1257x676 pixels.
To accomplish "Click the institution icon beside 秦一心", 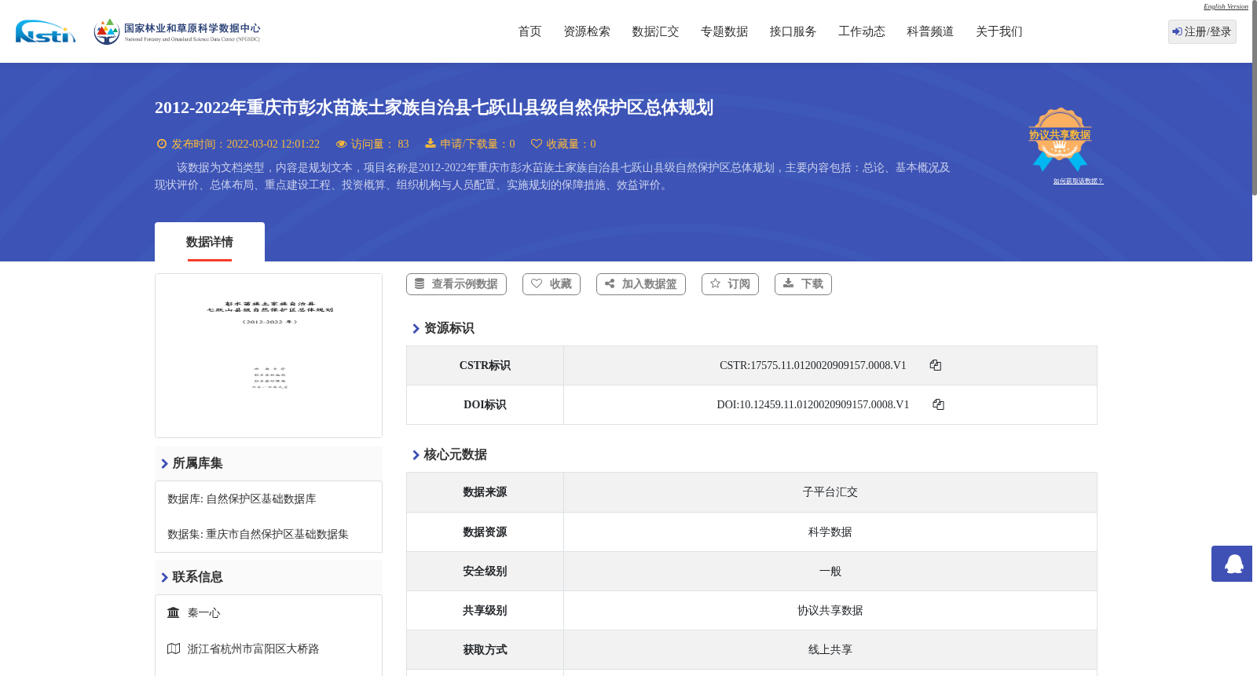I will pos(174,612).
